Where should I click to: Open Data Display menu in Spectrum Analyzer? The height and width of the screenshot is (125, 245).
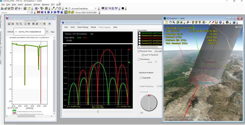coord(83,27)
